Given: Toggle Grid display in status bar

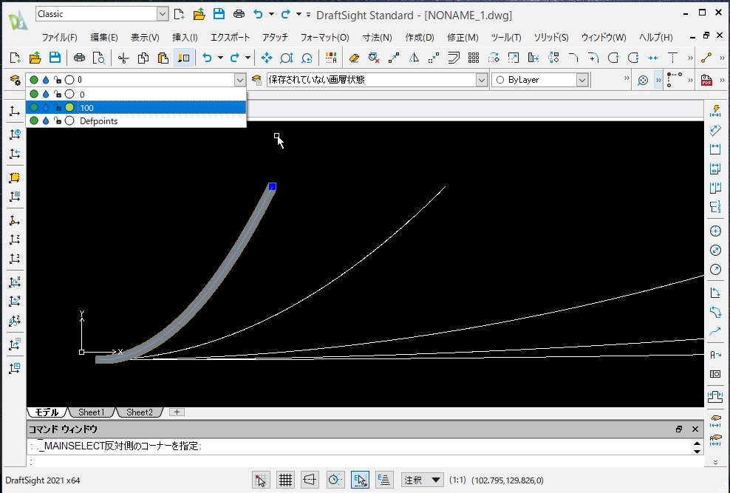Looking at the screenshot, I should click(x=285, y=480).
